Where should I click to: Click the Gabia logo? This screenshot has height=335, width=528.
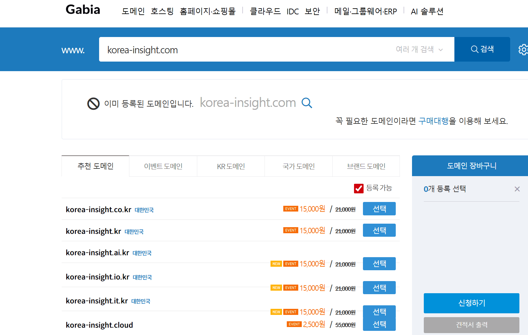tap(83, 10)
